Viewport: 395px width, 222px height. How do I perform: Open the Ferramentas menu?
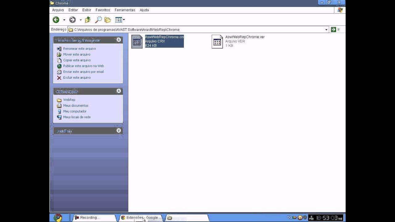125,10
